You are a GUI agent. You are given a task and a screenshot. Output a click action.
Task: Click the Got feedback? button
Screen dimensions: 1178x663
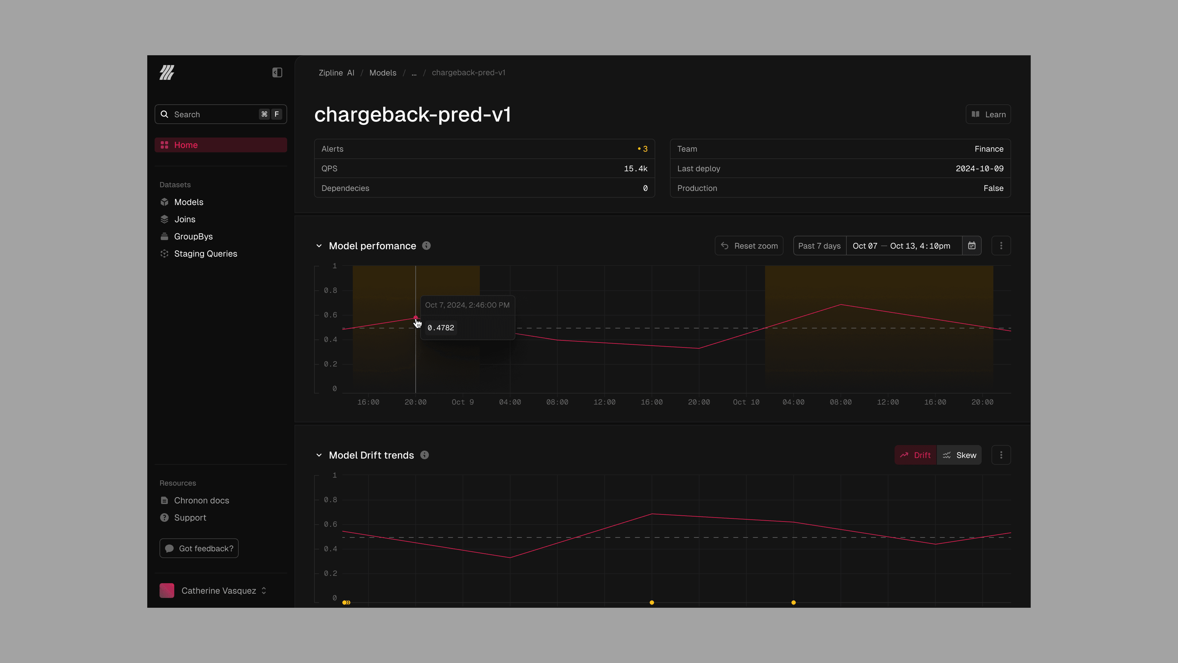(x=199, y=548)
